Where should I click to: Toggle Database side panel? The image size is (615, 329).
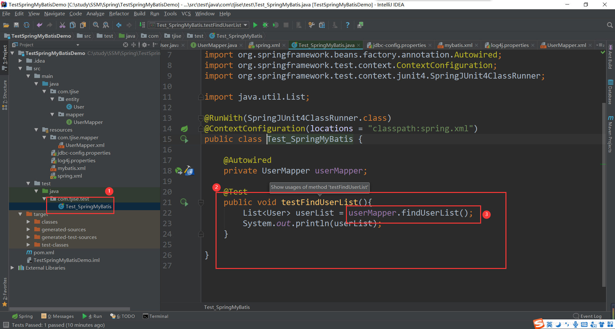(x=611, y=92)
